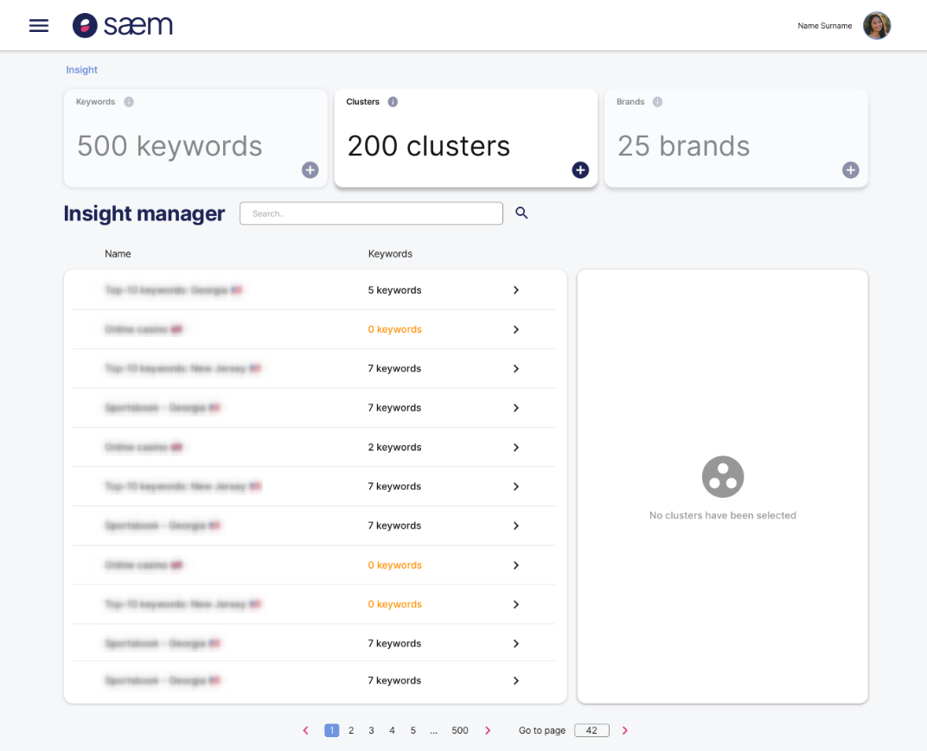Expand the first row with 5 keywords
Viewport: 927px width, 751px height.
515,290
